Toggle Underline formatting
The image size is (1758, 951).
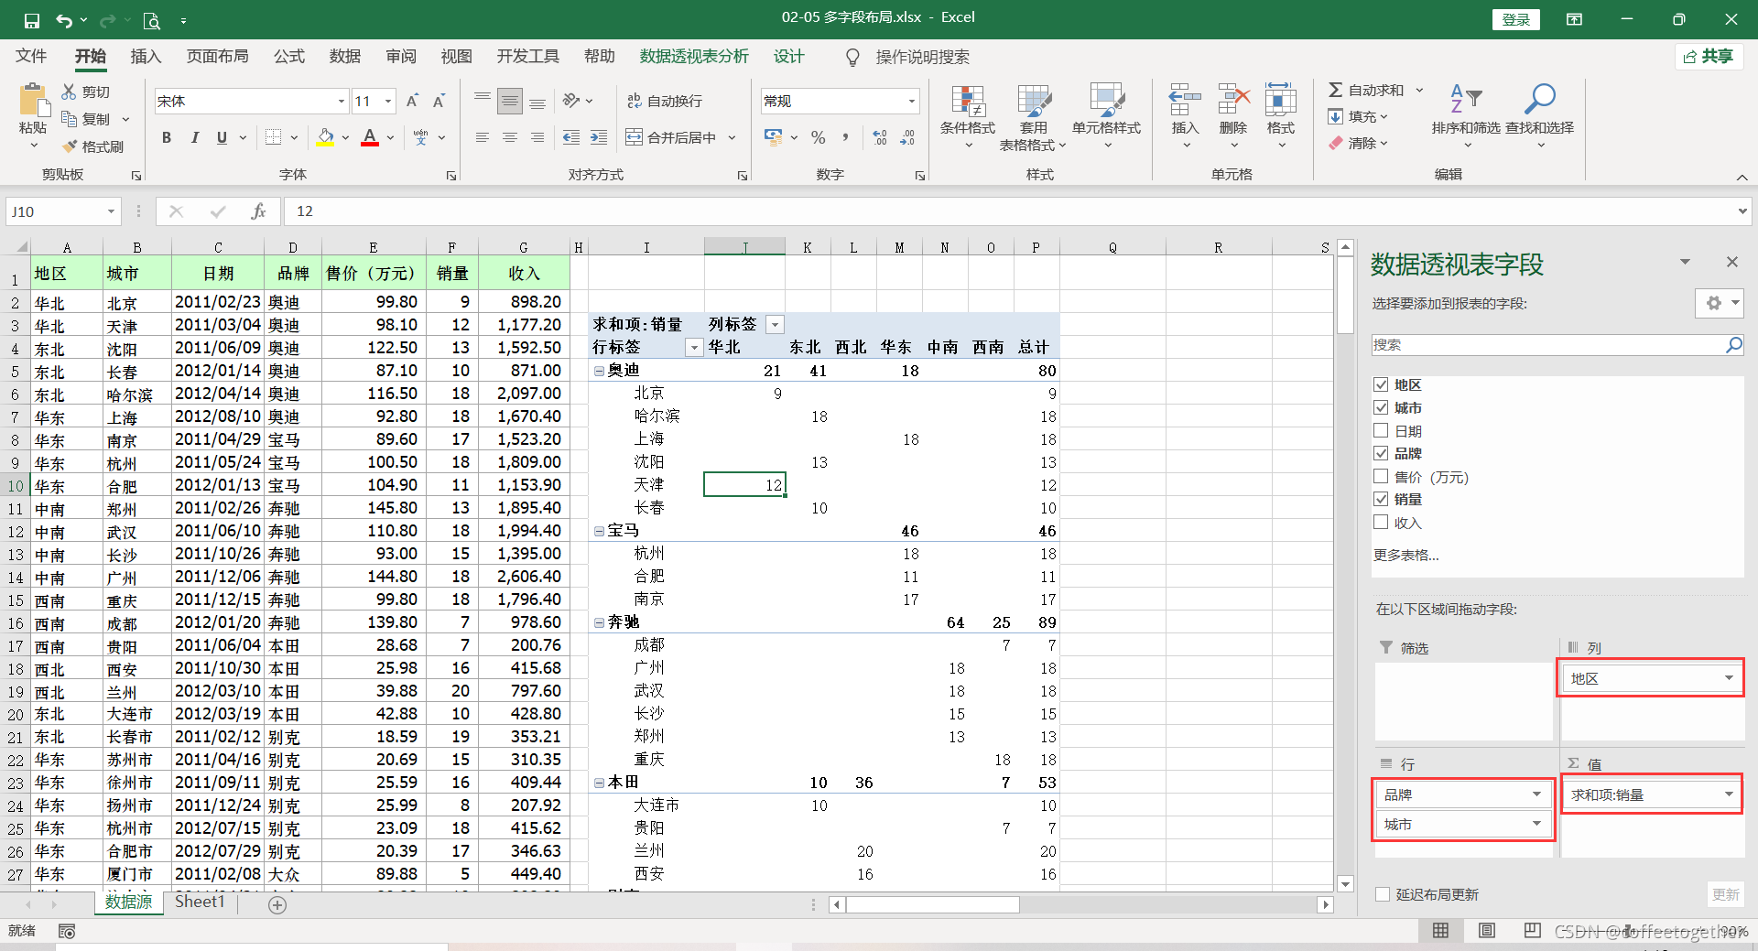(222, 137)
